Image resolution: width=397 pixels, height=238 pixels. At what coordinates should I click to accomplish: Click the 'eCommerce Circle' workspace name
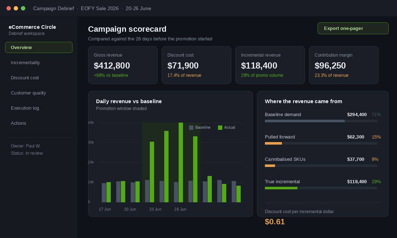[x=32, y=27]
